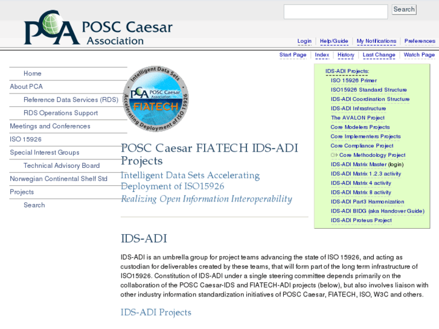Open Reference Data Services (RDS)
The width and height of the screenshot is (439, 329).
pyautogui.click(x=71, y=100)
